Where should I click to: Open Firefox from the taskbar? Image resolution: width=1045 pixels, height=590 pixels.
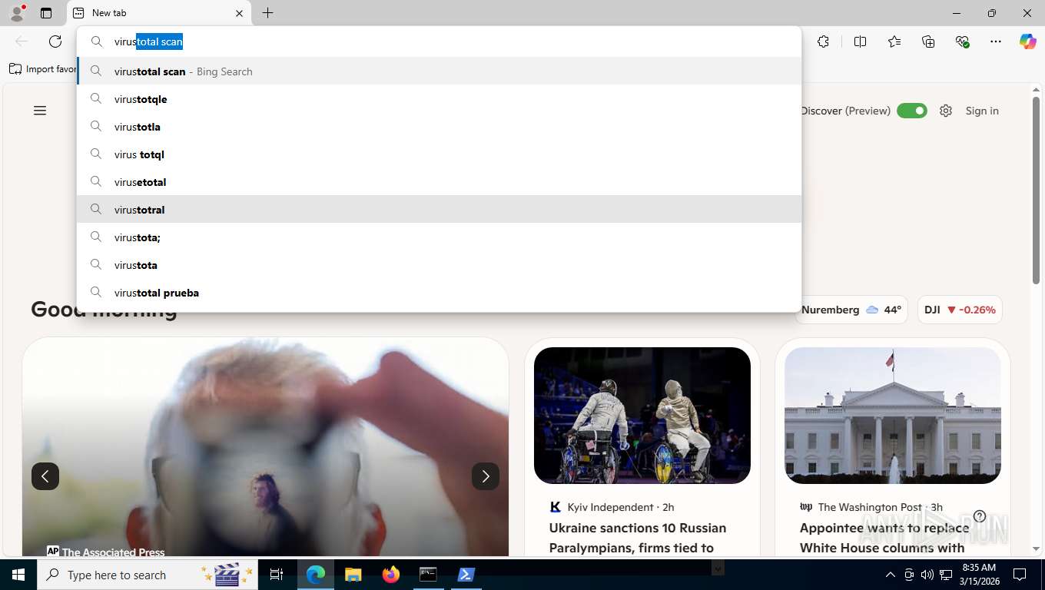pyautogui.click(x=391, y=575)
